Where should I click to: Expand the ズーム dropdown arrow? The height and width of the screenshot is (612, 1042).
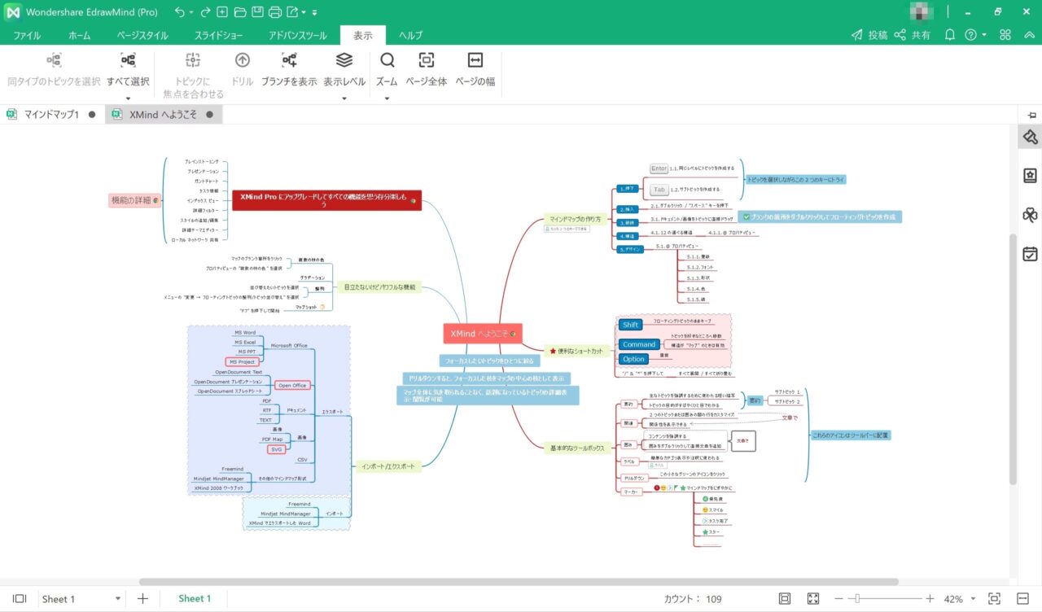pos(387,98)
